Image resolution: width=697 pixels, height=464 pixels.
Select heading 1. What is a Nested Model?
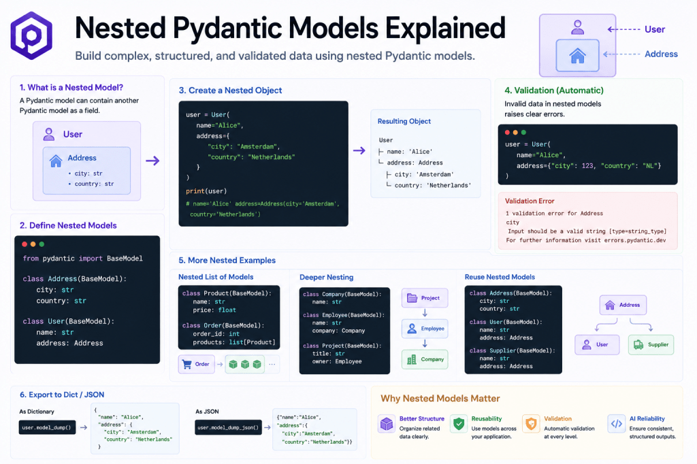[x=71, y=88]
